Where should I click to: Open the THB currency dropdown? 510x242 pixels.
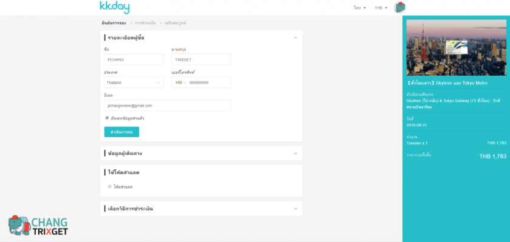pos(381,8)
